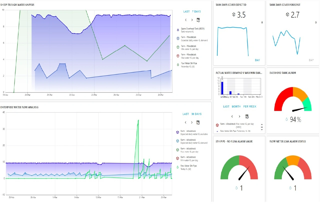
Task: Click red cube icon for Min water KL, Enterprise panel
Action: (177, 158)
